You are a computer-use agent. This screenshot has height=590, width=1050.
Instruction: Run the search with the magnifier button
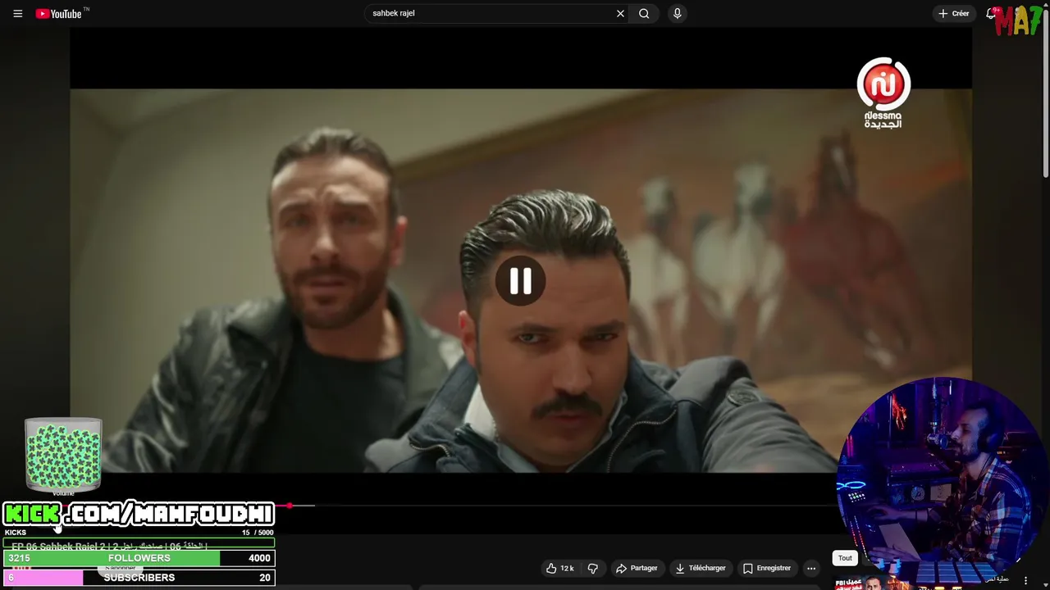pos(644,13)
